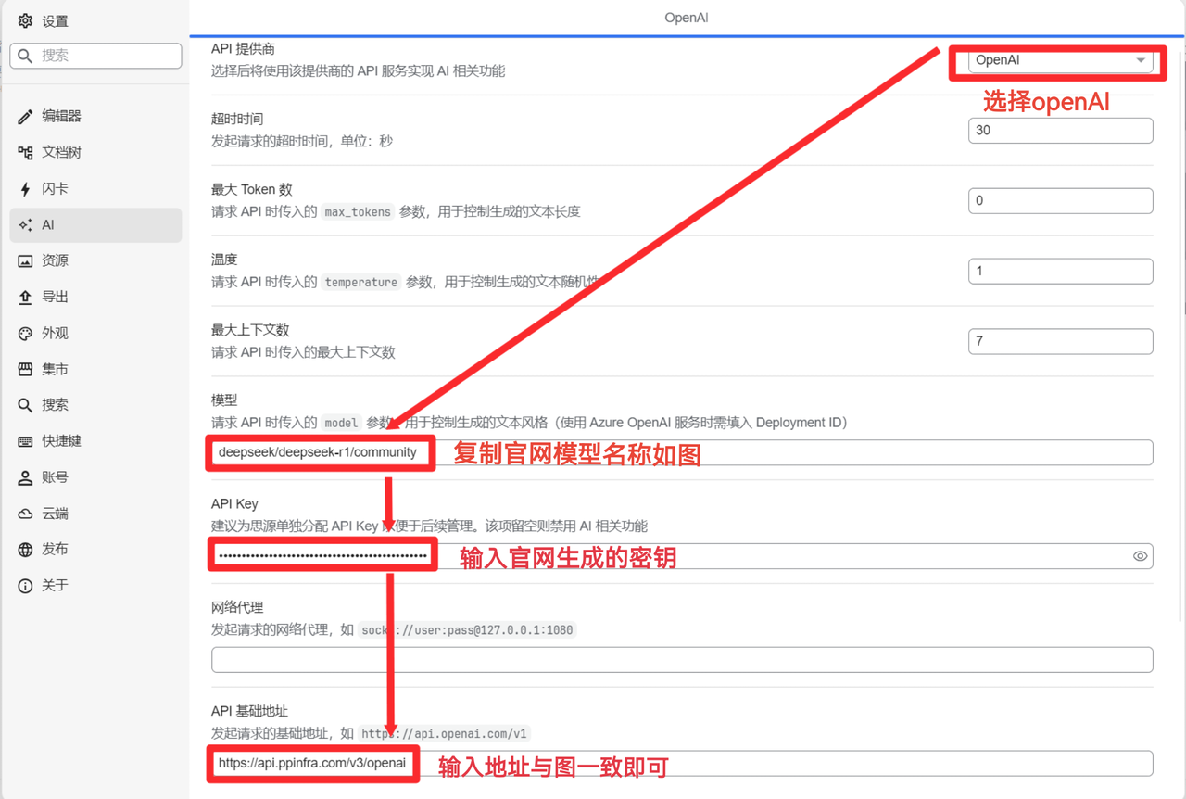
Task: Toggle API Key visibility with eye icon
Action: click(1140, 556)
